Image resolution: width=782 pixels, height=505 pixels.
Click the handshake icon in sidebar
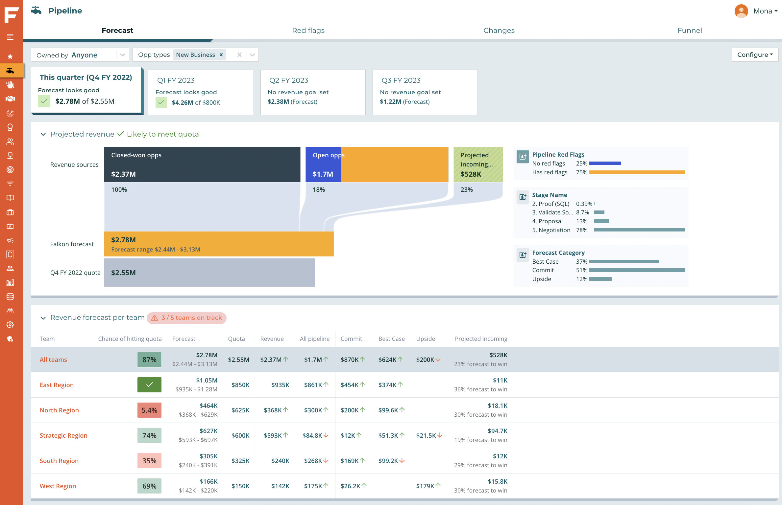click(x=10, y=99)
